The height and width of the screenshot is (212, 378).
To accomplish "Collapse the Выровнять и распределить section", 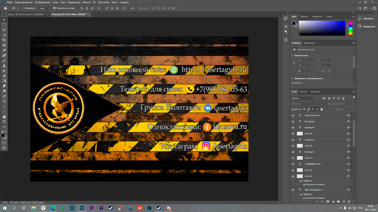I will (292, 79).
